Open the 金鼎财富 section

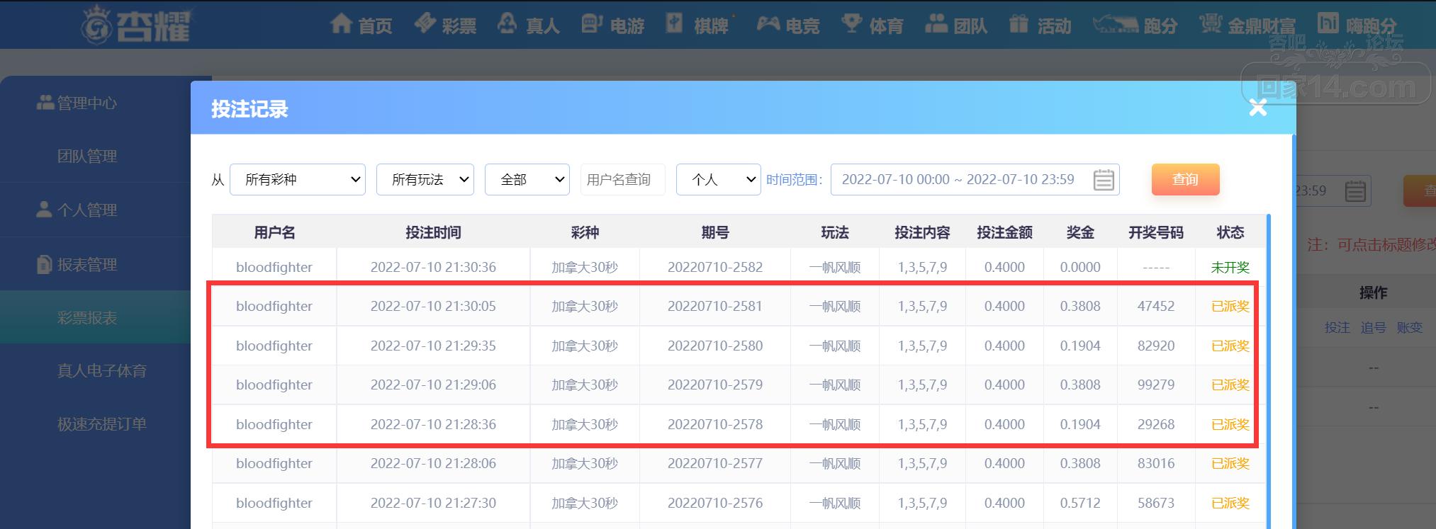pyautogui.click(x=1247, y=25)
